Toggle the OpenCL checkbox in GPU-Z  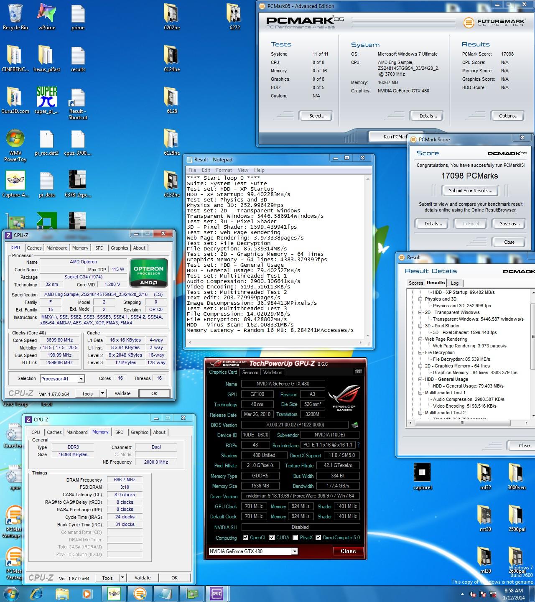[245, 538]
